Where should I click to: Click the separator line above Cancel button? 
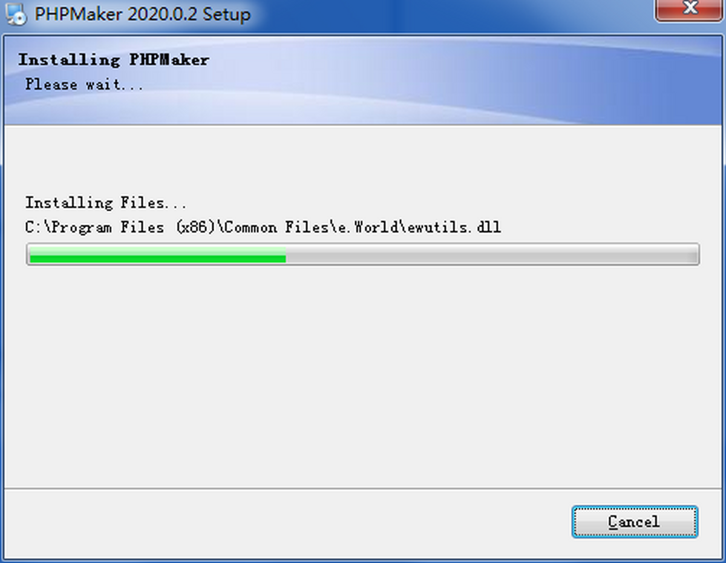(363, 488)
